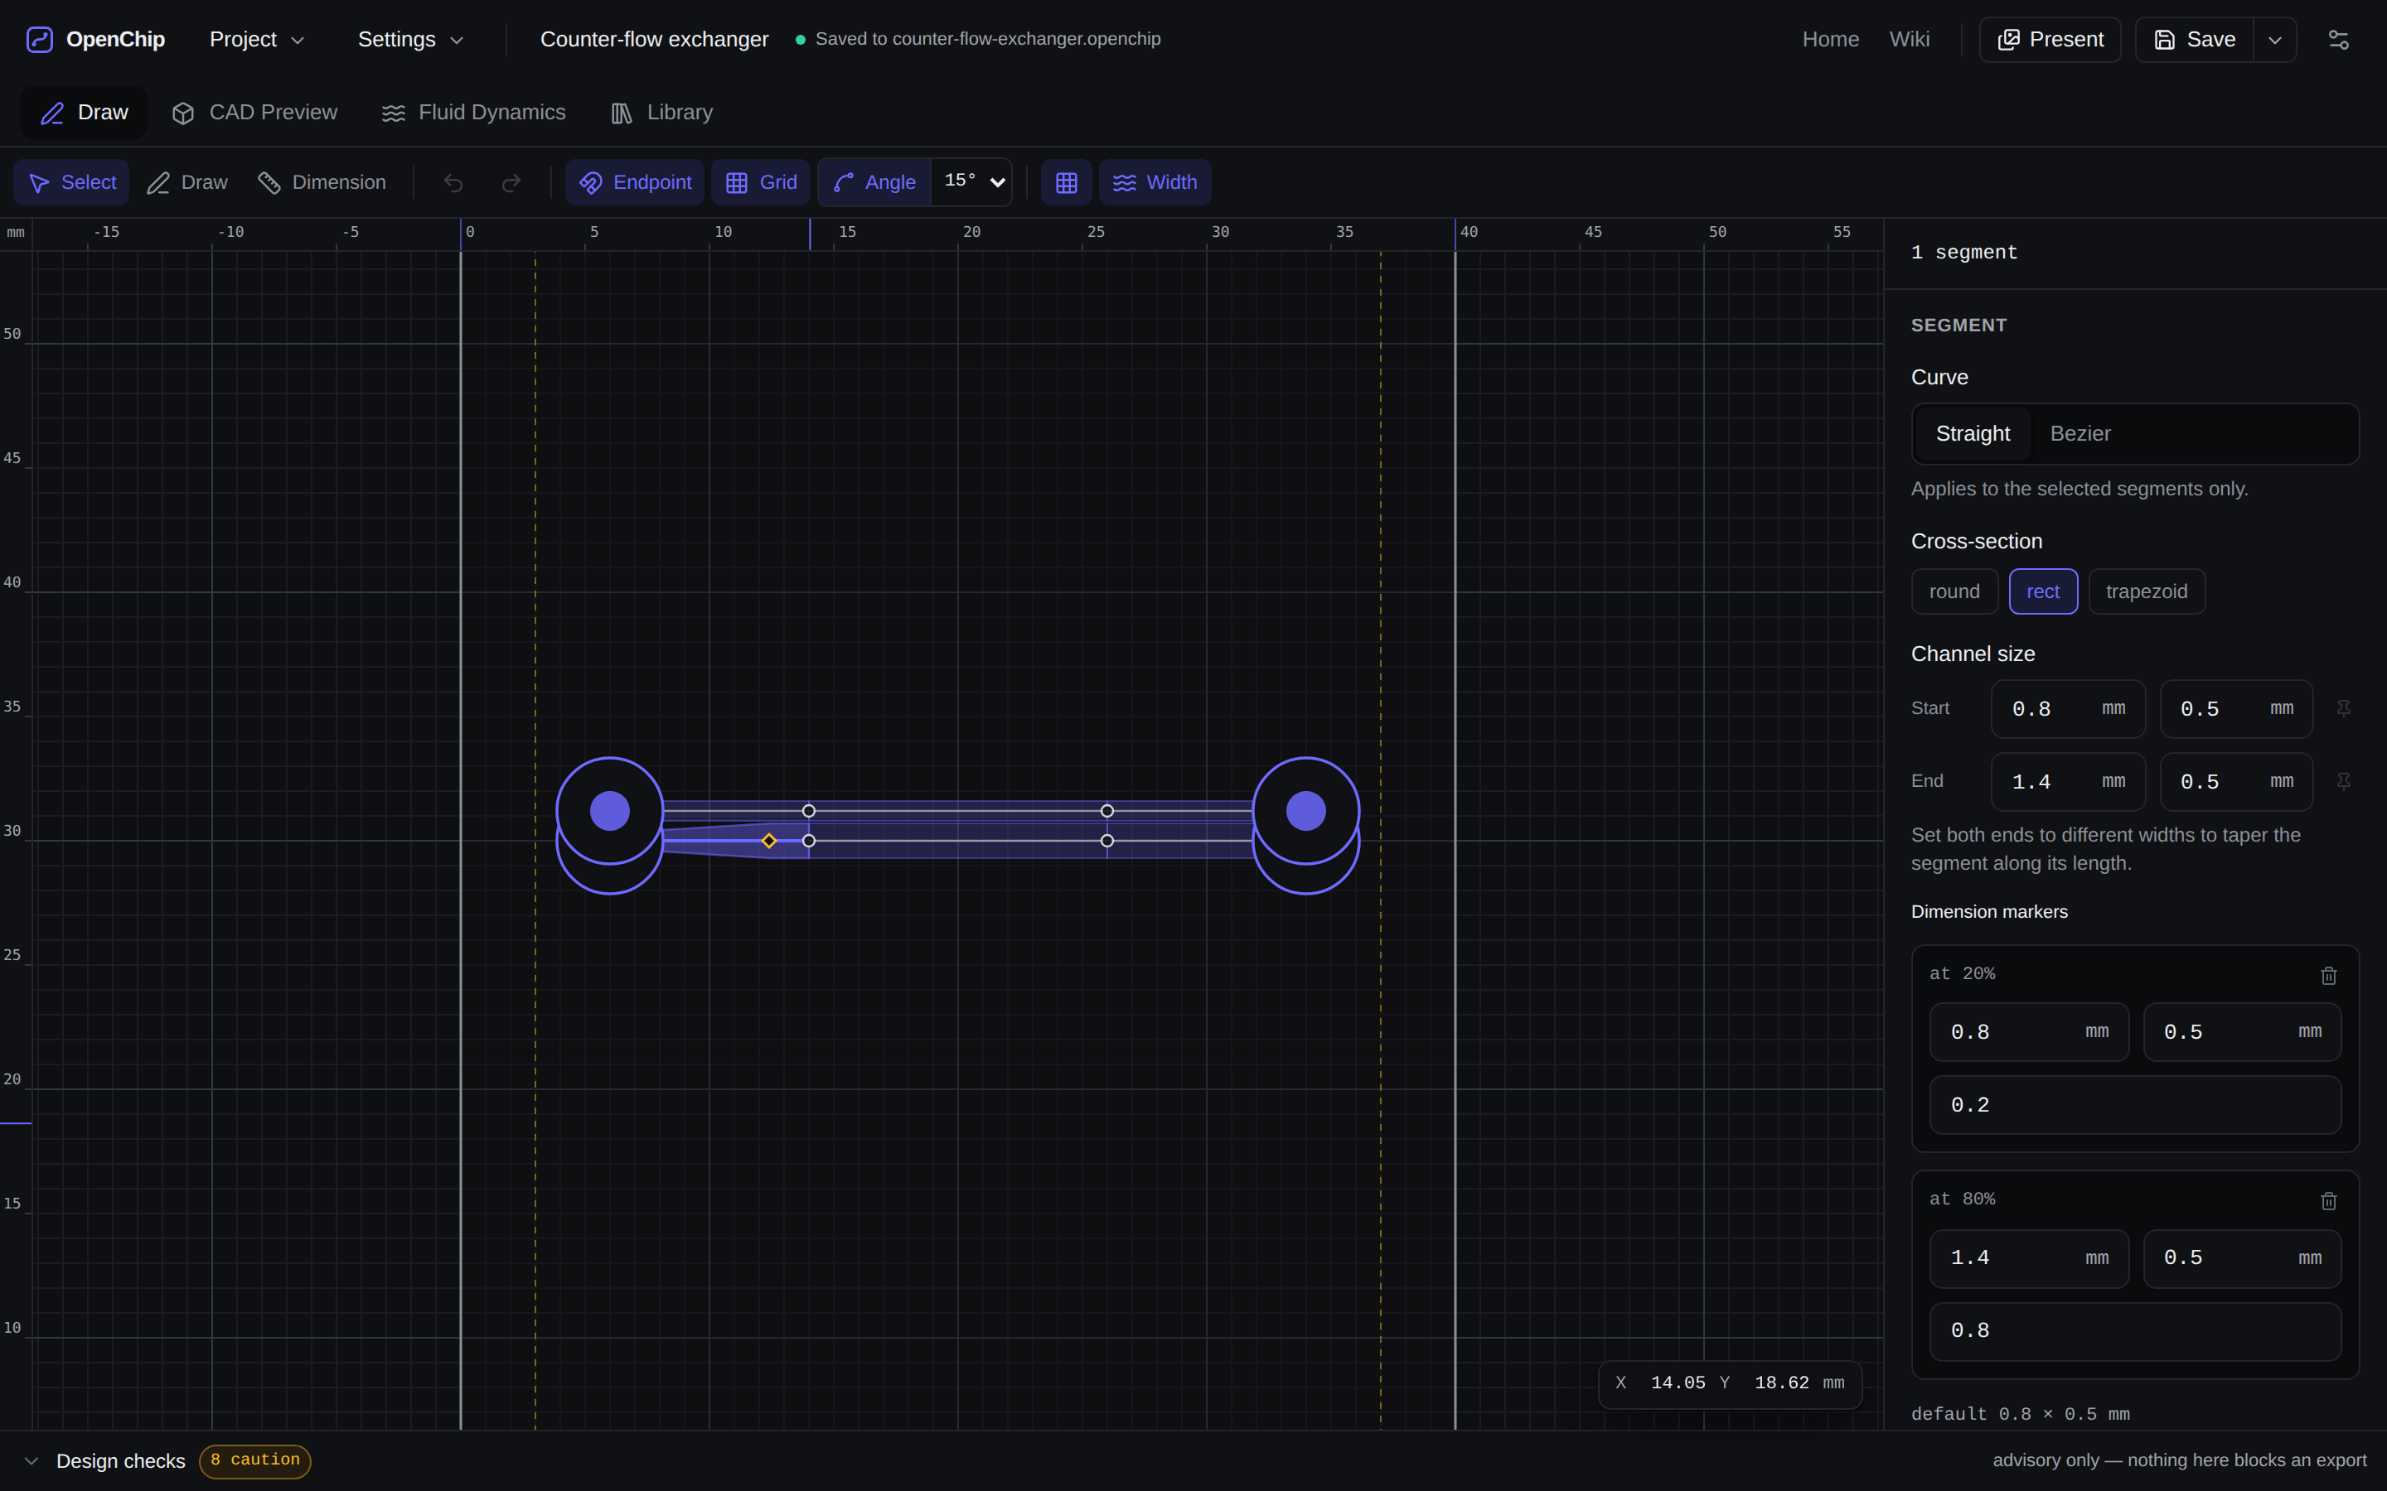Activate the Select tool
This screenshot has height=1491, width=2387.
(72, 182)
